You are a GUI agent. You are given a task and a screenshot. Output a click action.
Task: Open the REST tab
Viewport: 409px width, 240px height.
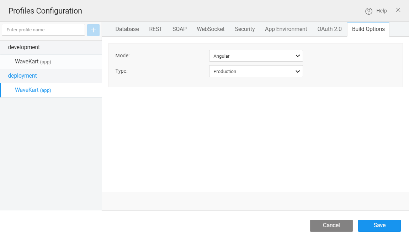[155, 29]
